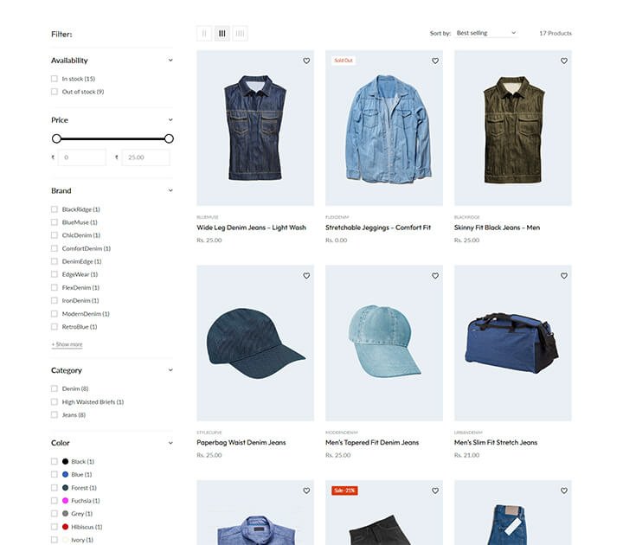Add Wide Leg Denim Jeans to wishlist

click(306, 61)
